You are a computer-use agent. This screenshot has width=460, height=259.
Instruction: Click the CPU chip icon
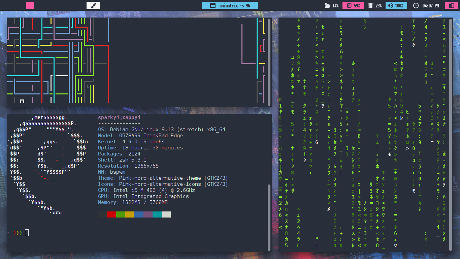(x=349, y=6)
